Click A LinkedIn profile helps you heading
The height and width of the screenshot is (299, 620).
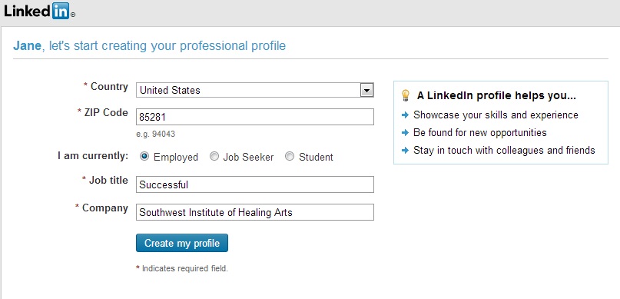496,96
